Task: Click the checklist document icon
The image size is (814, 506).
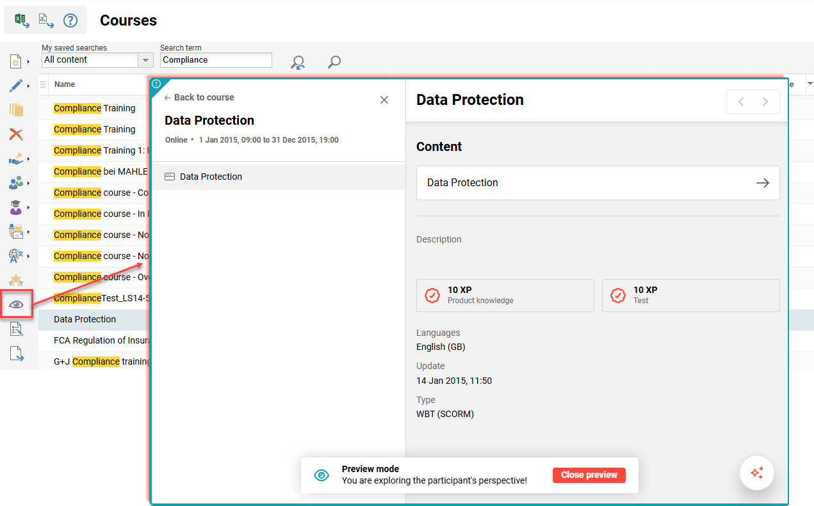Action: (17, 329)
